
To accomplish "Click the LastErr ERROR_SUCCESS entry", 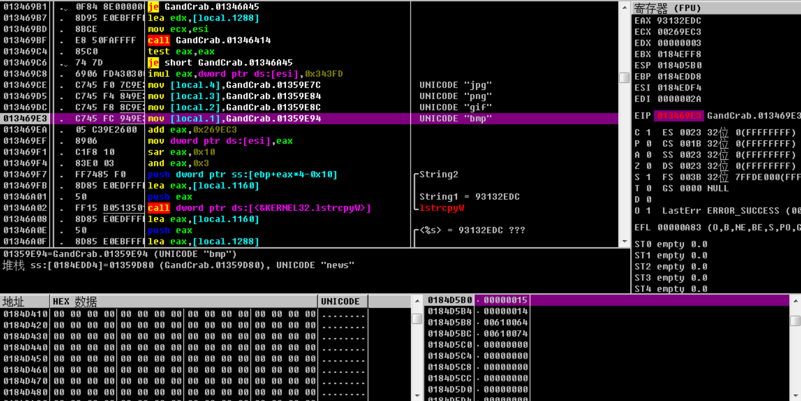I will tap(732, 211).
